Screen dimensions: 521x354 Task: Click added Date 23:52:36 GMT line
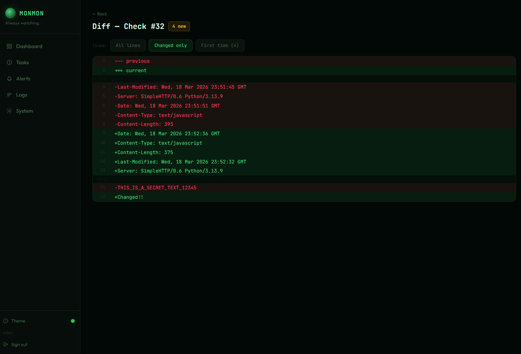point(304,133)
